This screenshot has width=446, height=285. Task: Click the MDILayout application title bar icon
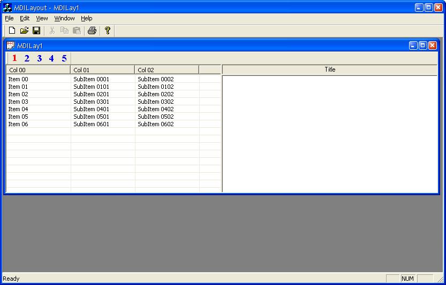point(7,7)
